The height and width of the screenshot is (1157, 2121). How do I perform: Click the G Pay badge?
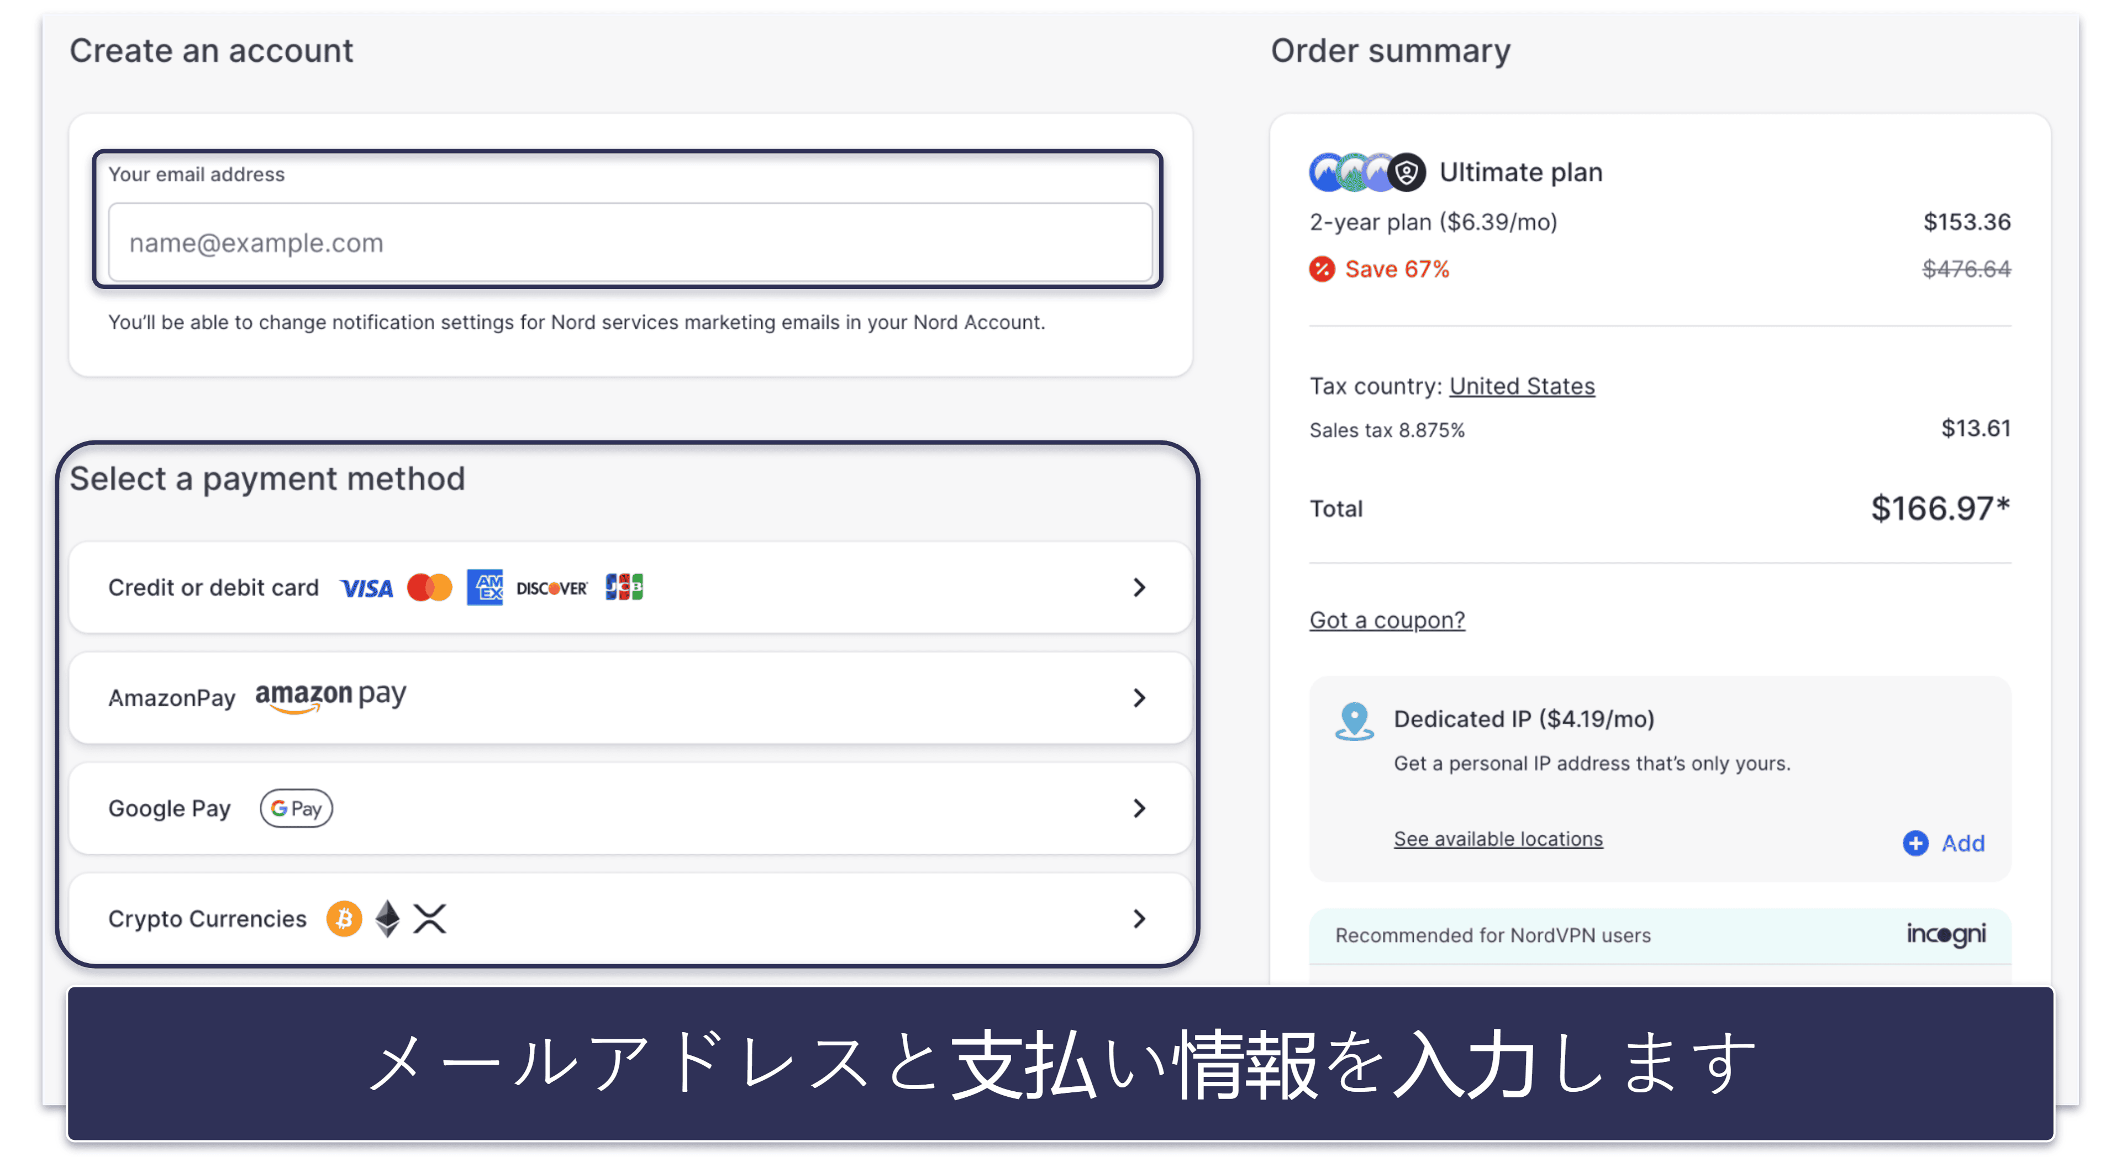pyautogui.click(x=297, y=809)
